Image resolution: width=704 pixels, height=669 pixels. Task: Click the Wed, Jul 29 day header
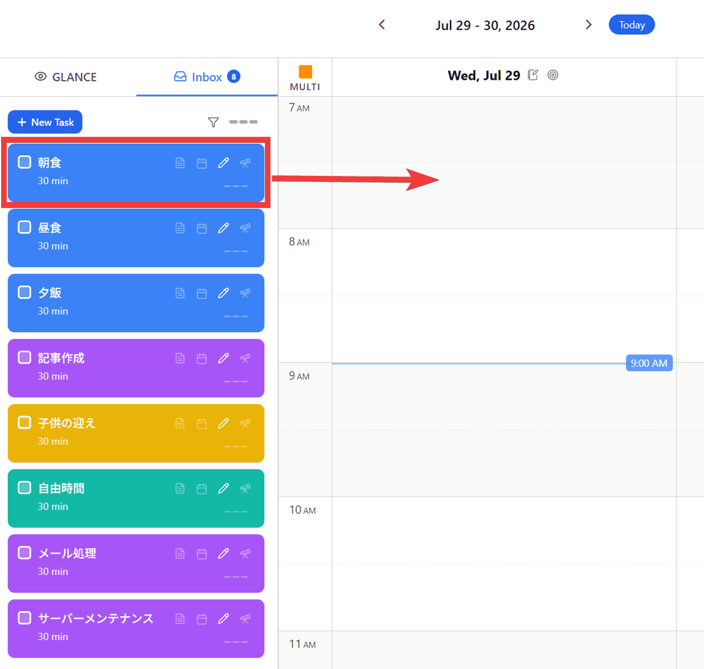click(x=484, y=76)
